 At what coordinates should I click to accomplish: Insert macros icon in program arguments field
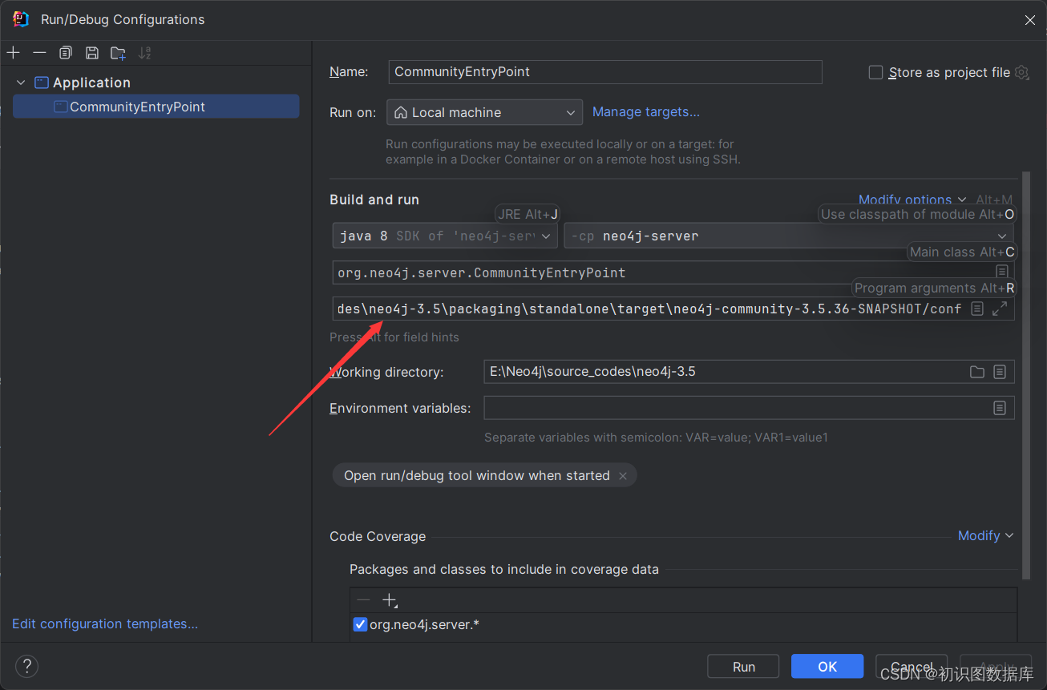pos(976,309)
